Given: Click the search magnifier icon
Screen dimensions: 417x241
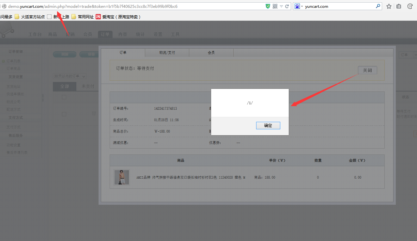Looking at the screenshot, I should (378, 6).
